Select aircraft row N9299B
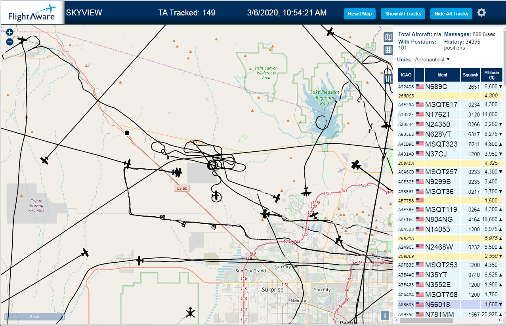This screenshot has width=506, height=326. click(450, 182)
